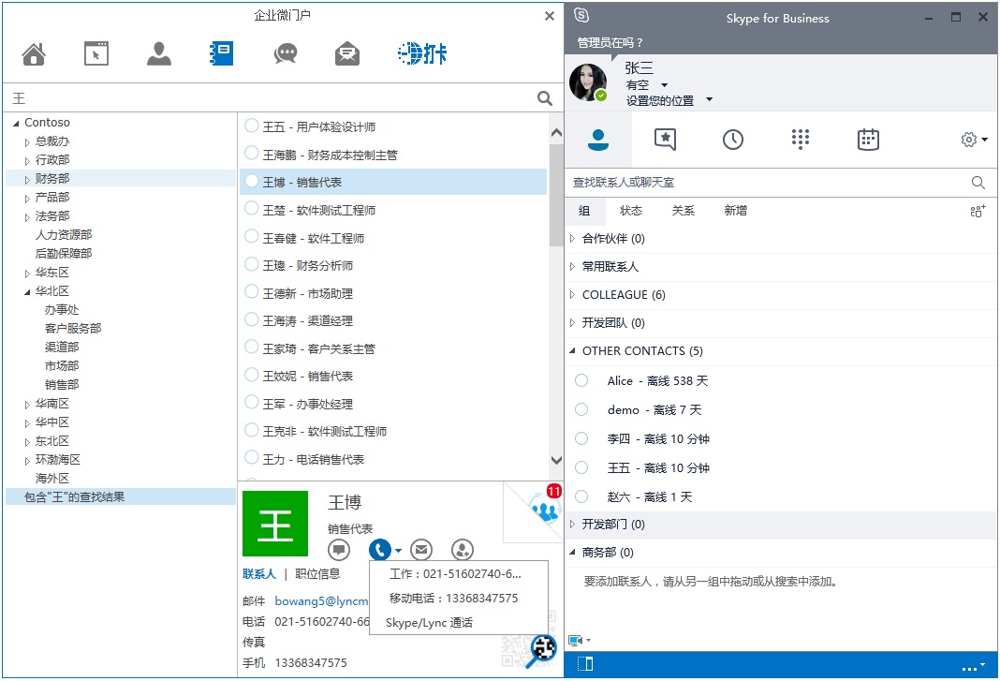This screenshot has height=681, width=1000.
Task: Open the 设置您的位置 location dropdown
Action: click(x=709, y=100)
